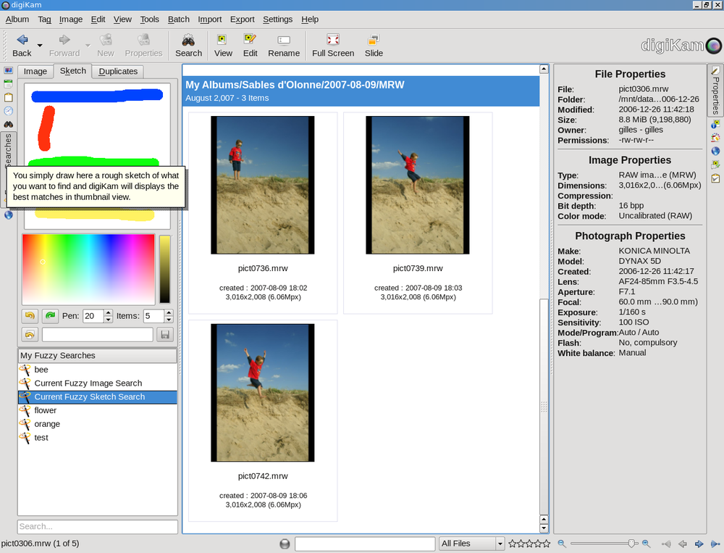Open the Batch menu
Screen dimensions: 724x553
point(178,20)
